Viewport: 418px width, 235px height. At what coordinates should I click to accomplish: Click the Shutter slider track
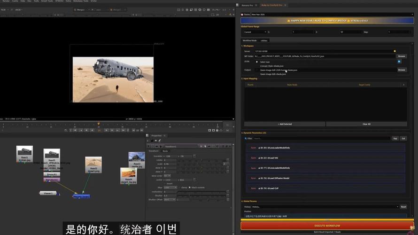(x=201, y=196)
